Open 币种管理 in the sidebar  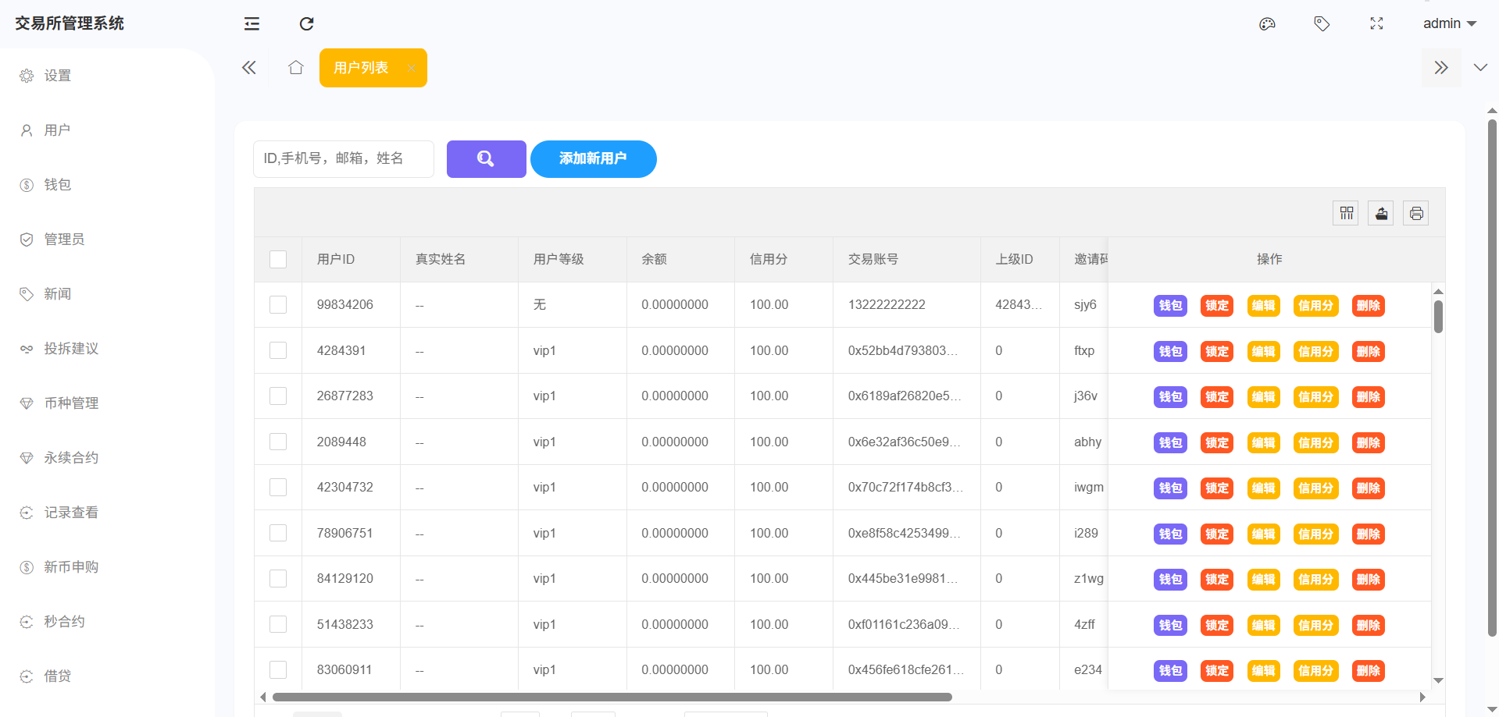(71, 403)
